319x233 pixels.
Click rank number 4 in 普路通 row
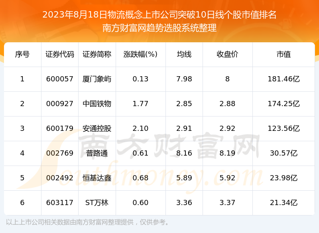[22, 153]
